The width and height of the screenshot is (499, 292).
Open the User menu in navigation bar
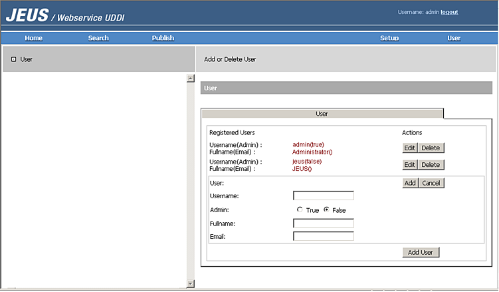click(454, 38)
